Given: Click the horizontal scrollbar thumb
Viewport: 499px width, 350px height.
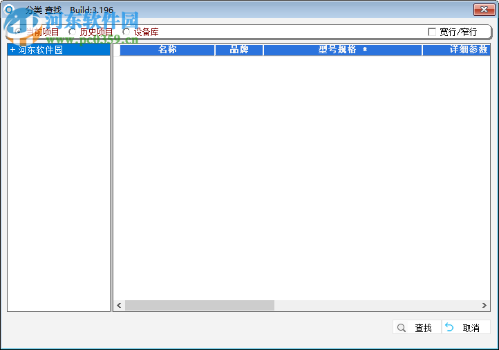Looking at the screenshot, I should pos(200,305).
